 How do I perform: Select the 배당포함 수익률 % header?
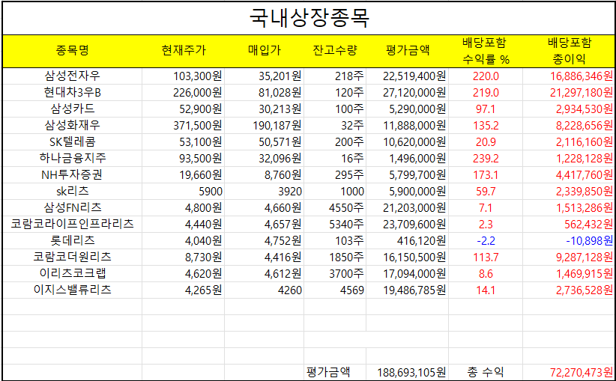pyautogui.click(x=484, y=51)
